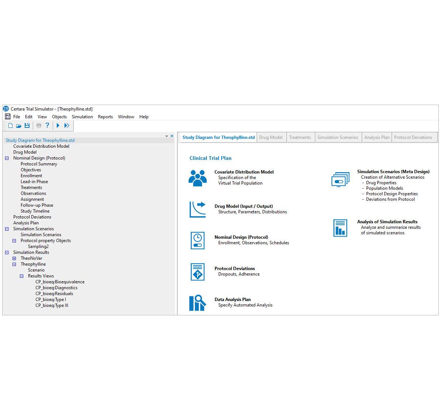Click the Certara Trial Simulator title bar logo
Screen dimensions: 441x420
coord(6,109)
